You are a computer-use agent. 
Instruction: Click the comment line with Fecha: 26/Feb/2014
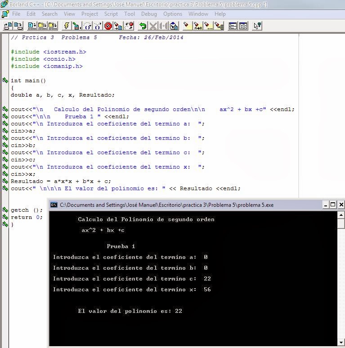point(97,37)
